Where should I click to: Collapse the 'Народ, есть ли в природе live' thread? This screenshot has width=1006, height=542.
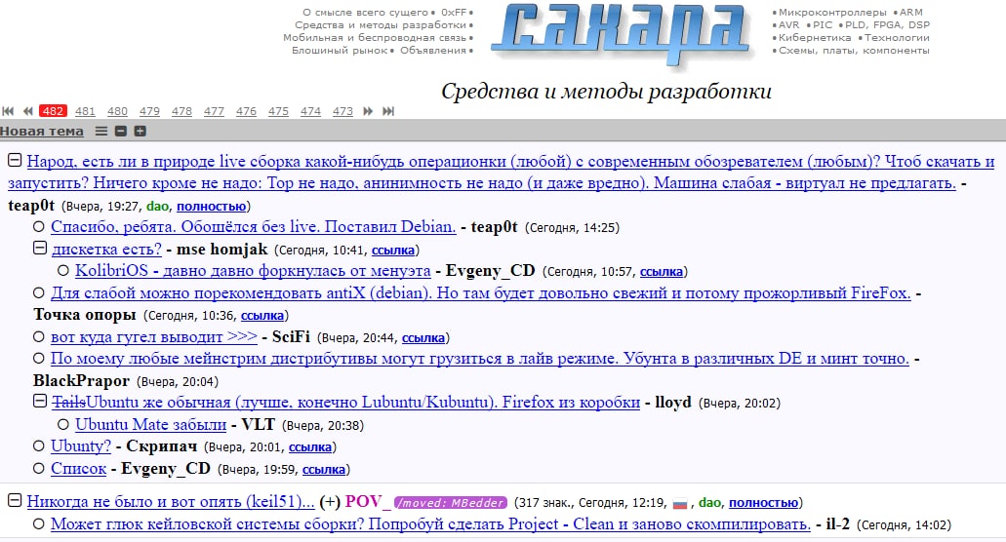coord(15,160)
